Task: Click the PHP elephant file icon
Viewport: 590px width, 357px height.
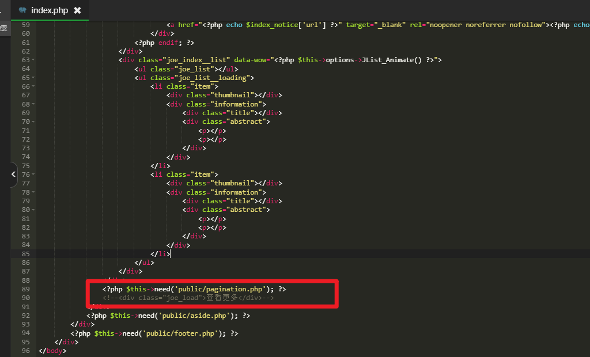Action: coord(22,10)
